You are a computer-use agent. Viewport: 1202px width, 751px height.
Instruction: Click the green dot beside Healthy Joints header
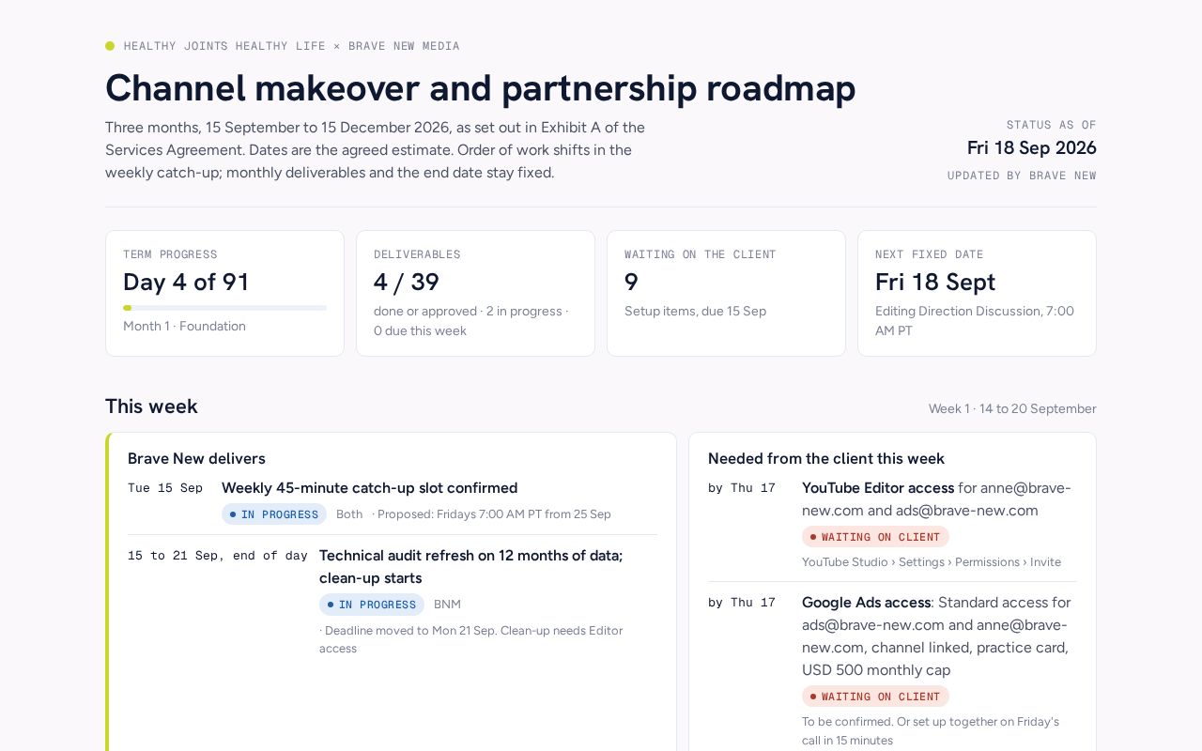[110, 46]
